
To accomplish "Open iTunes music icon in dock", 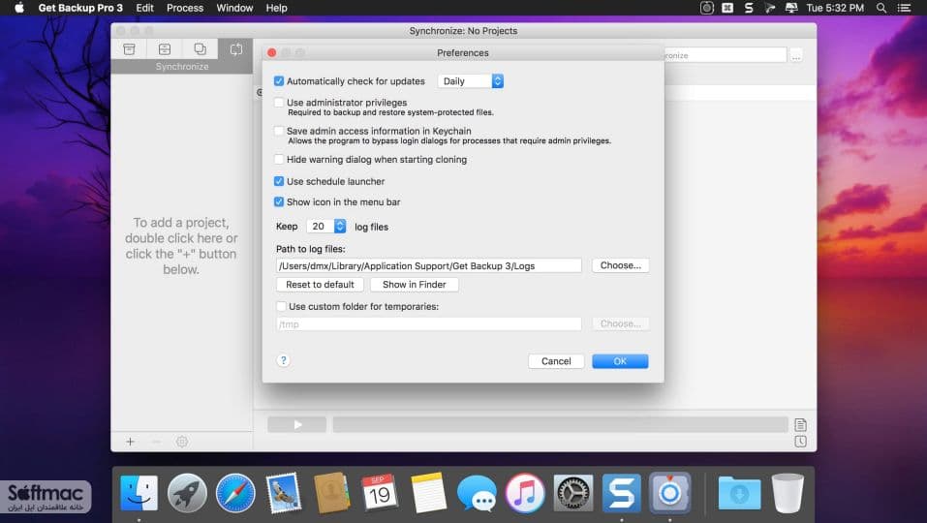I will pyautogui.click(x=524, y=493).
